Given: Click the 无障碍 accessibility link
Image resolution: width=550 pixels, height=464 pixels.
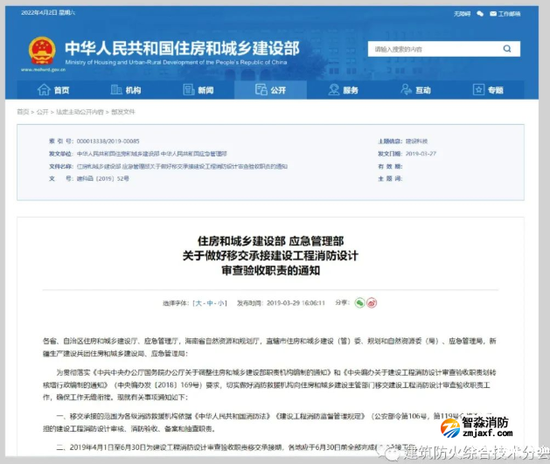Looking at the screenshot, I should coord(462,14).
